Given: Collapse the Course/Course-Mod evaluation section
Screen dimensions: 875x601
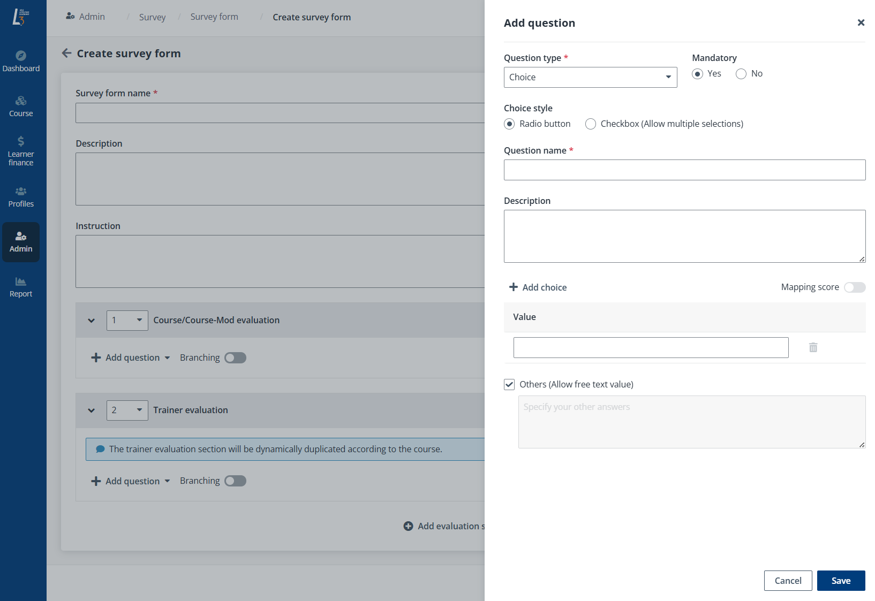Looking at the screenshot, I should point(91,320).
